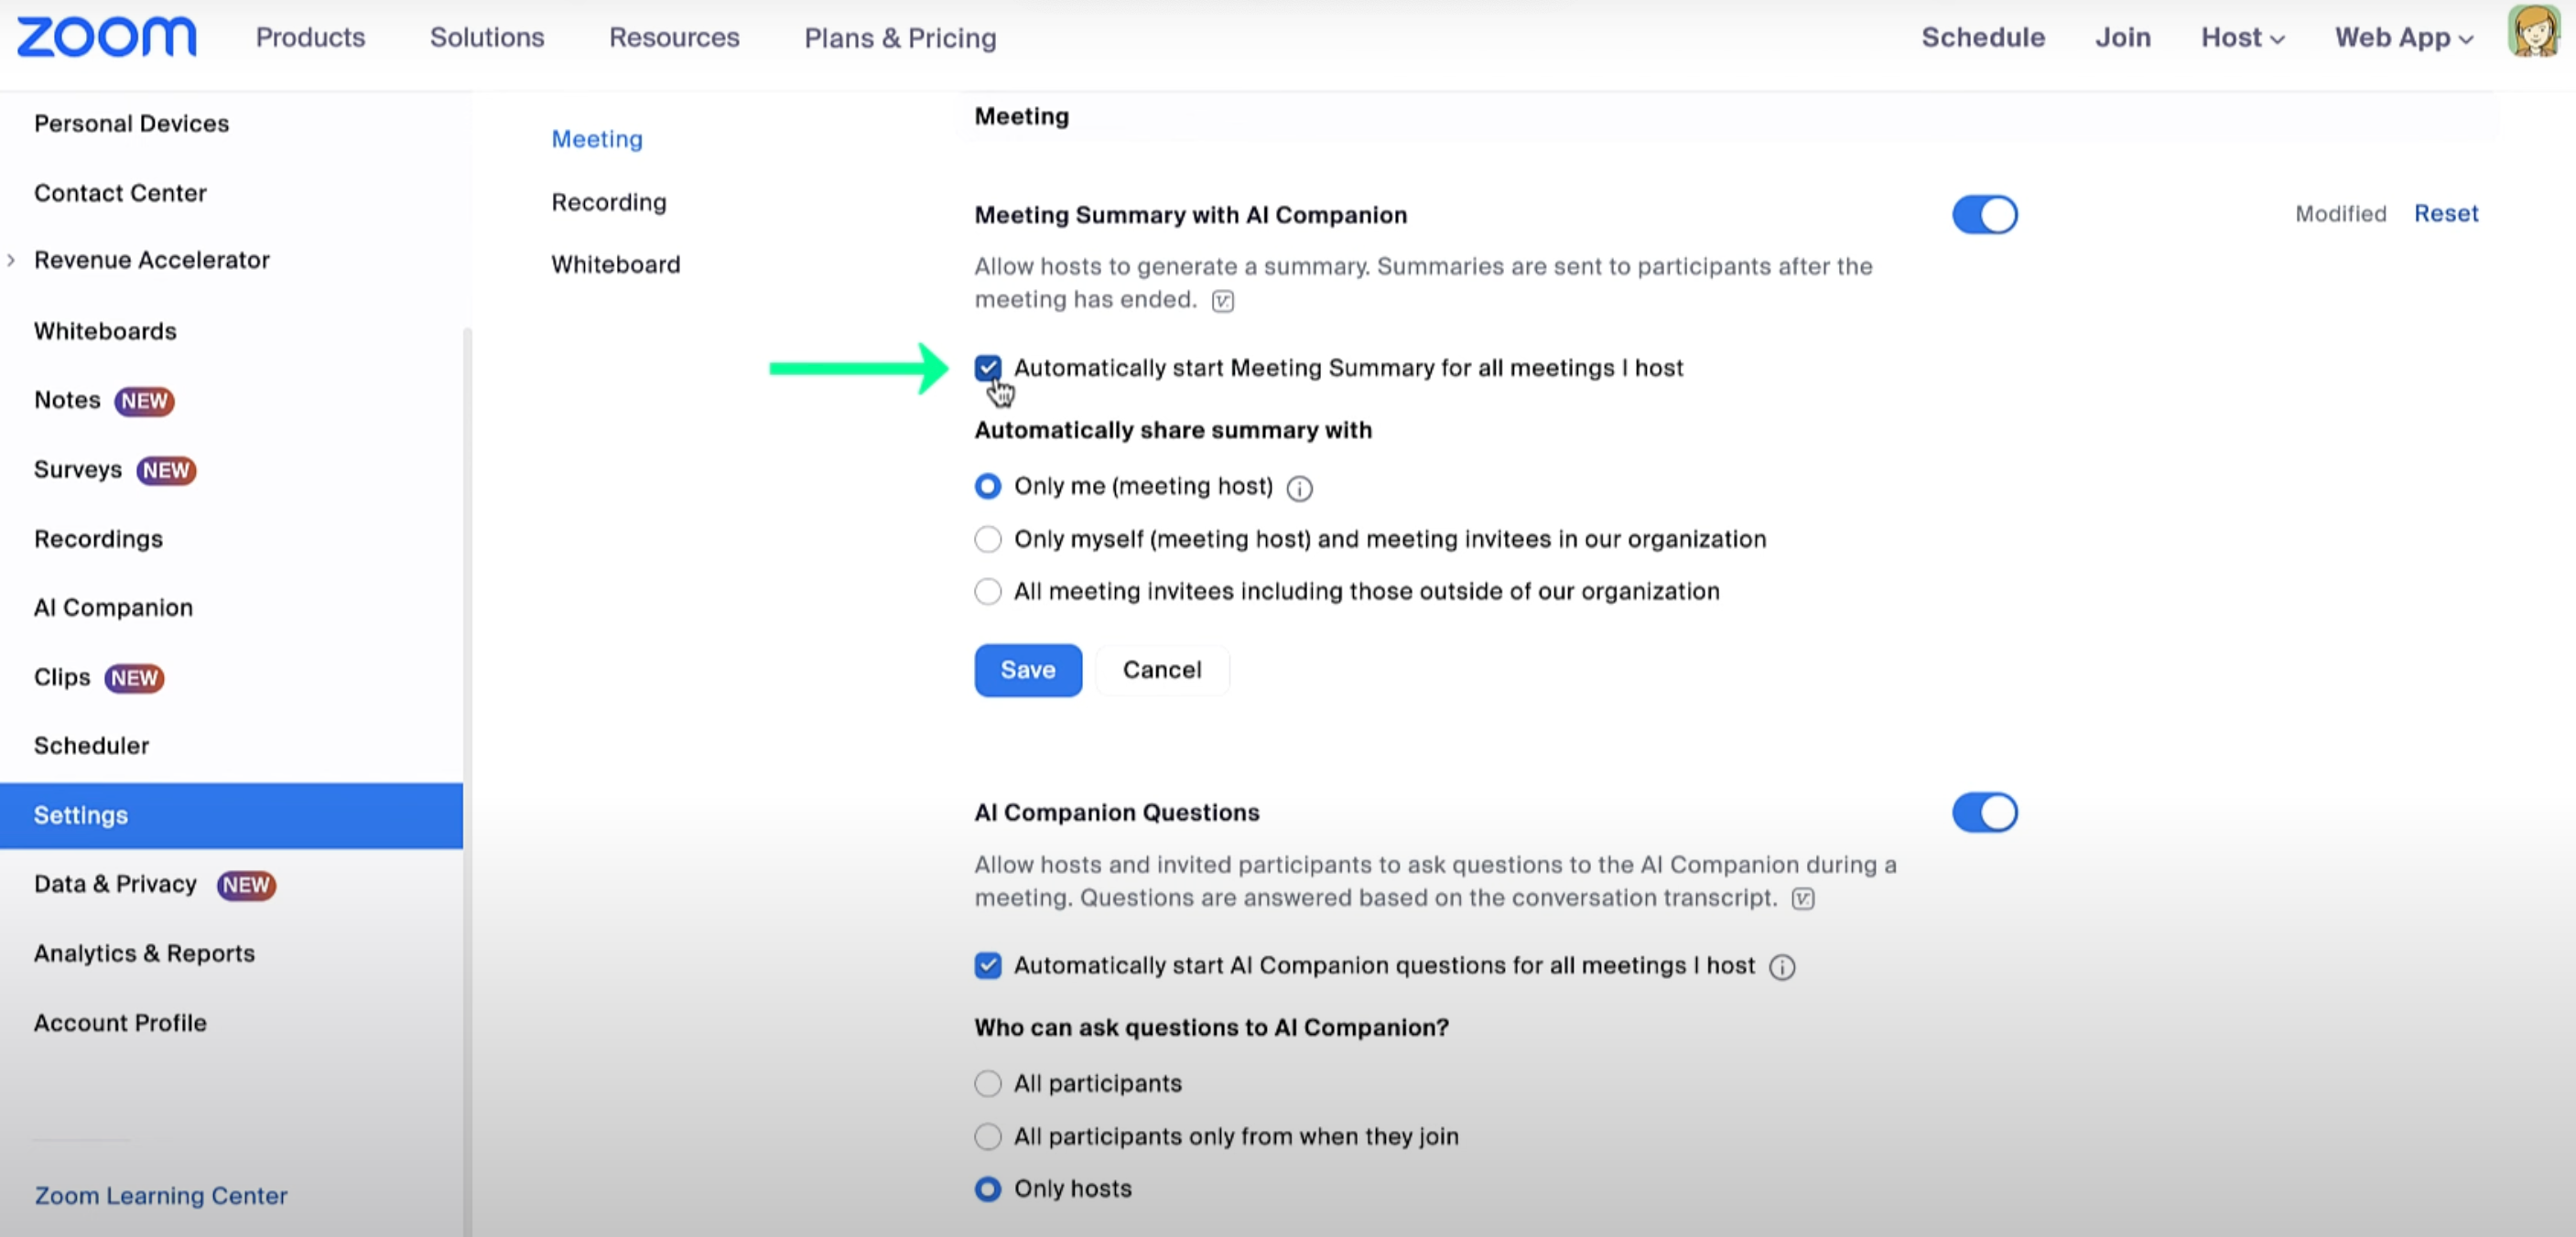Open the user profile avatar
This screenshot has width=2576, height=1237.
2533,32
